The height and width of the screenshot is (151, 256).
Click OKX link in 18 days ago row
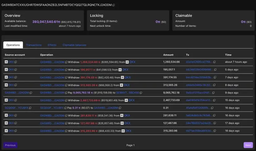pos(128,131)
